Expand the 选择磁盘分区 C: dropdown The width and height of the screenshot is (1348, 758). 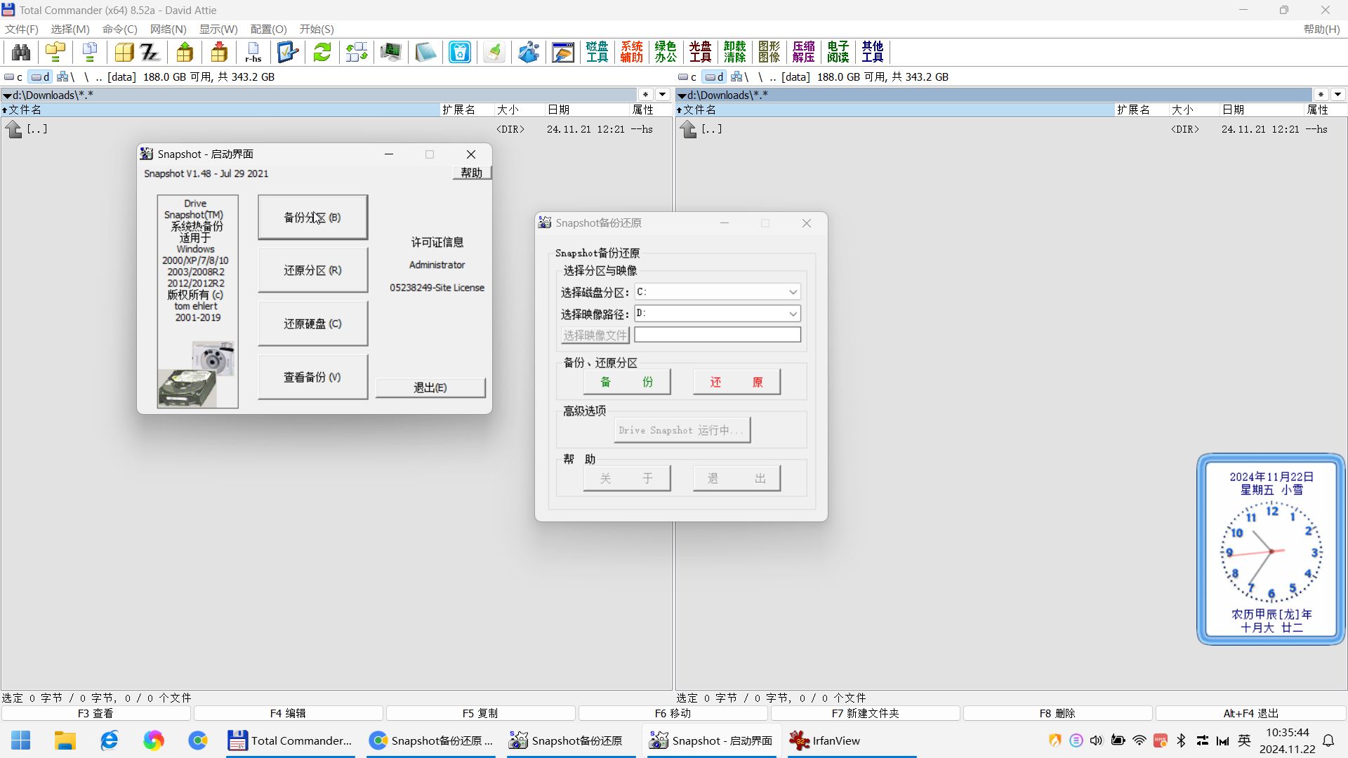pyautogui.click(x=793, y=292)
